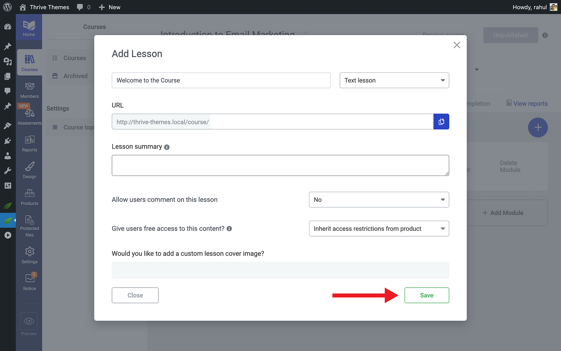
Task: Save the new lesson
Action: coord(427,295)
